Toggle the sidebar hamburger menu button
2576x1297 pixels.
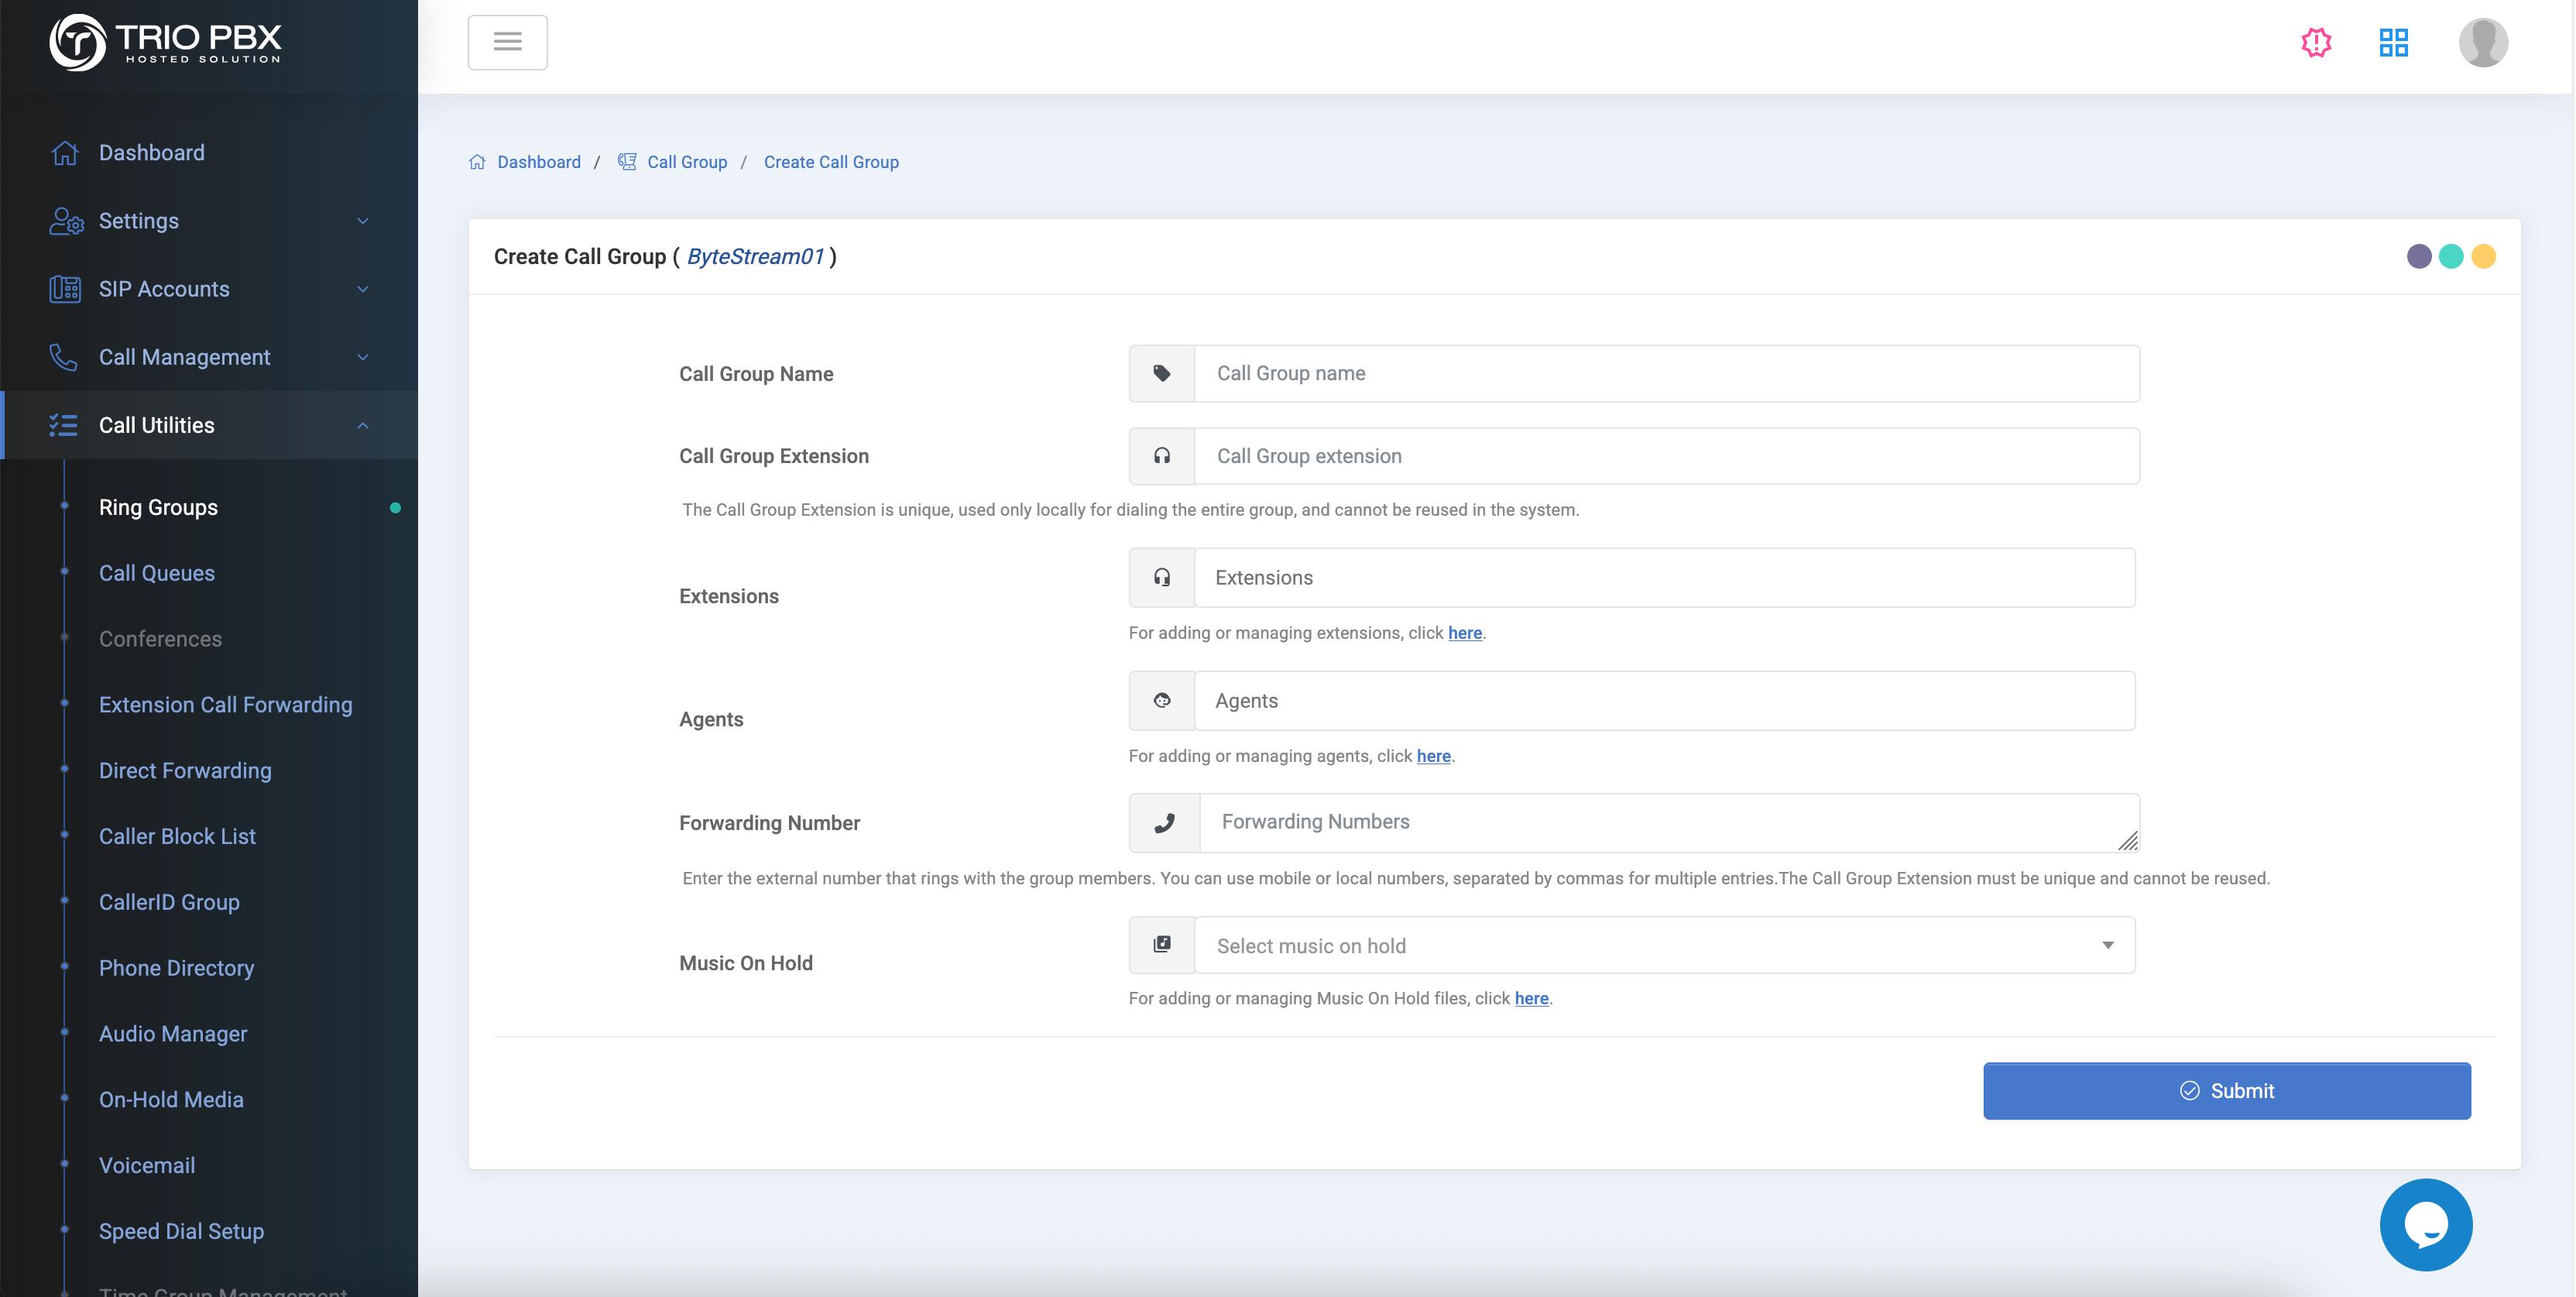point(508,42)
